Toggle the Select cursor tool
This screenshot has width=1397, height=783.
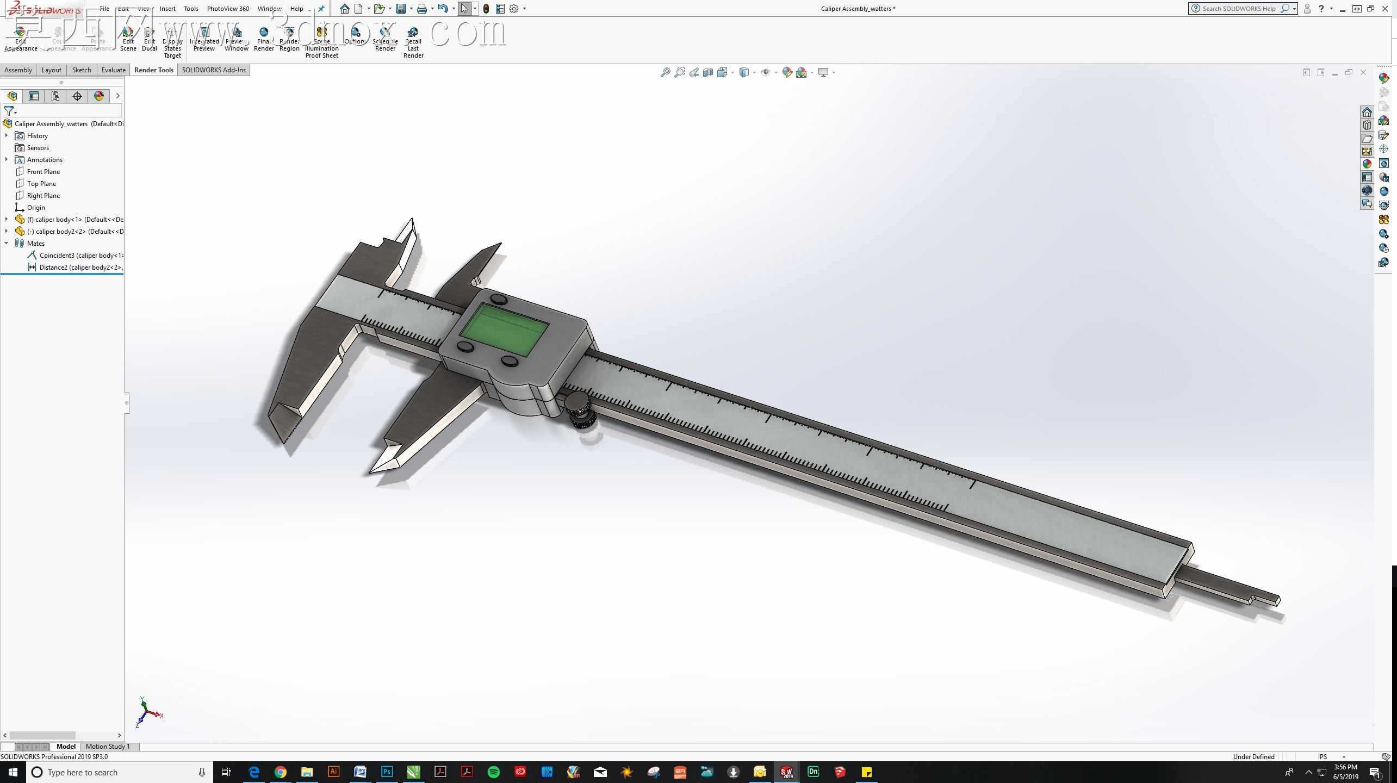464,9
